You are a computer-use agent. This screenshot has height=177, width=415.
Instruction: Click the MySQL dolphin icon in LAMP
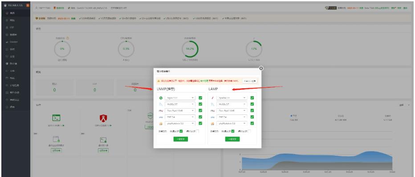[x=212, y=104]
